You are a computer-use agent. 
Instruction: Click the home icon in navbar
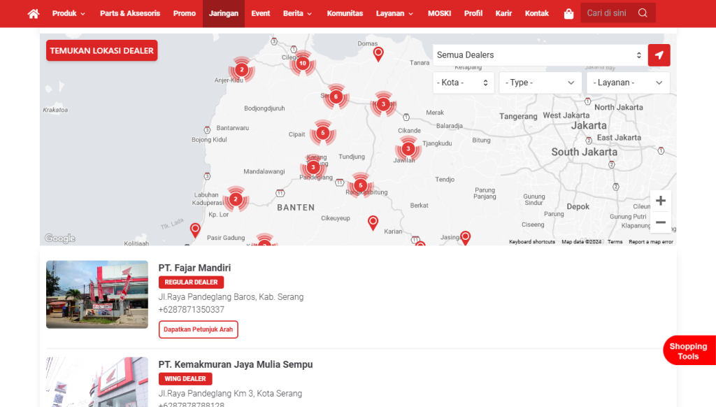click(x=33, y=13)
